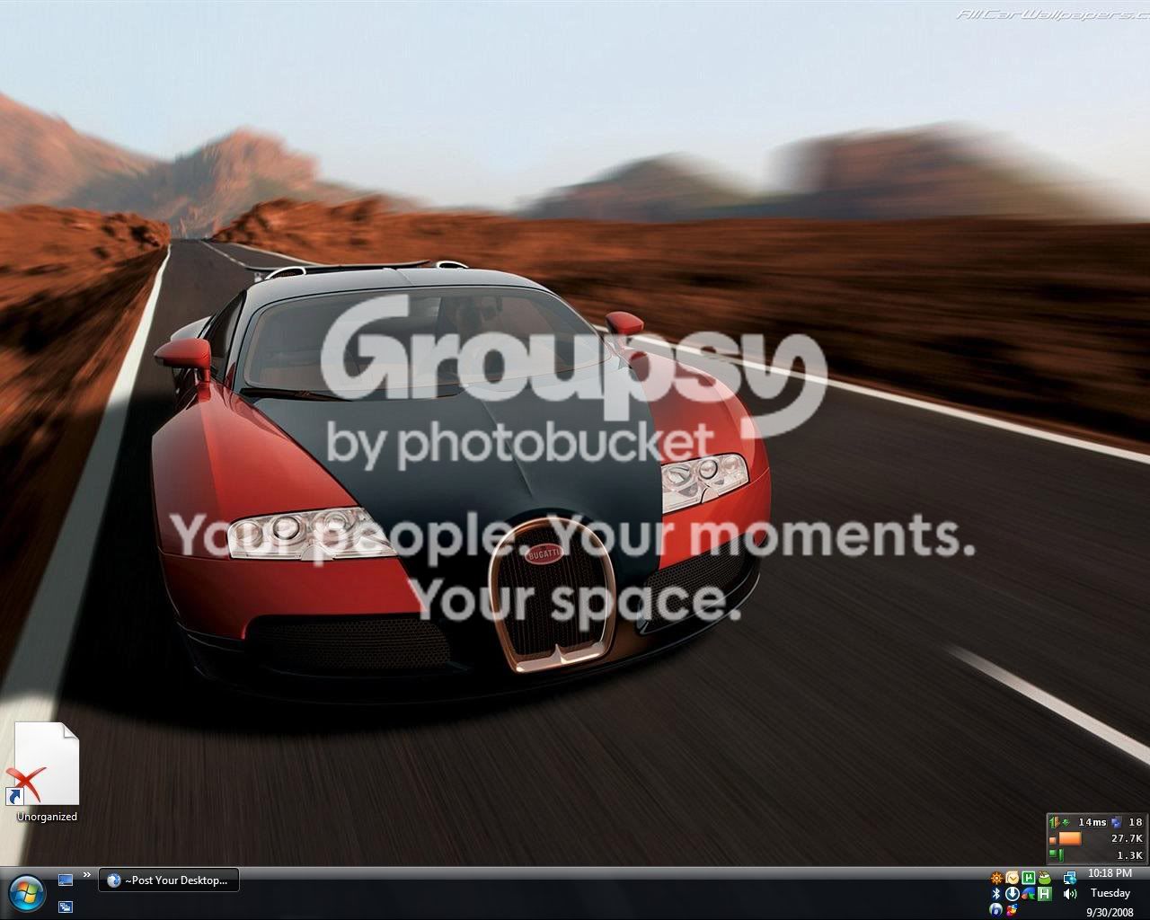Click the blue circular b tray icon
The image size is (1150, 920).
coord(996,910)
